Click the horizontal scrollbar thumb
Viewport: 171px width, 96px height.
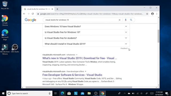[79, 87]
